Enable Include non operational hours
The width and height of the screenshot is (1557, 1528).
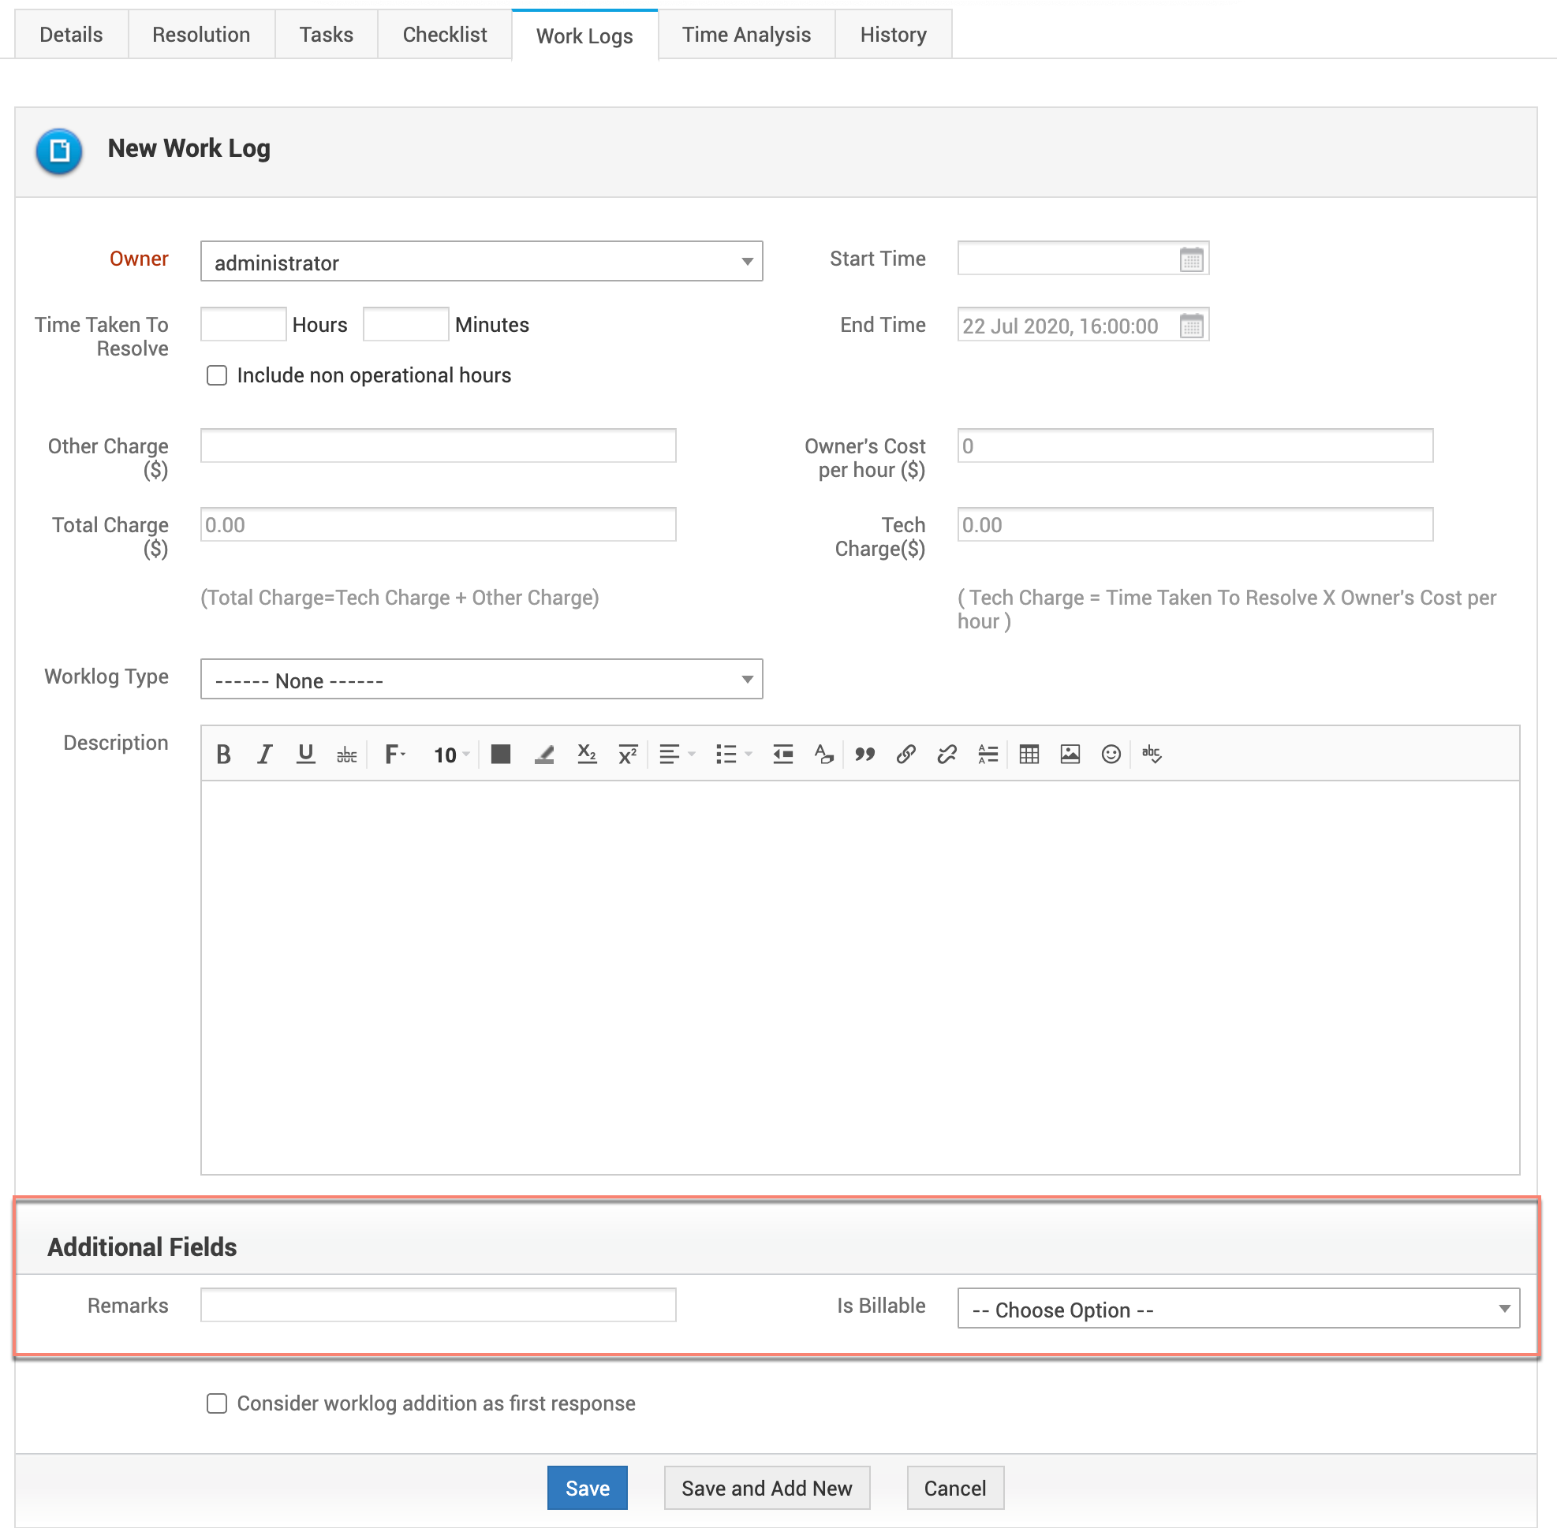pos(217,375)
